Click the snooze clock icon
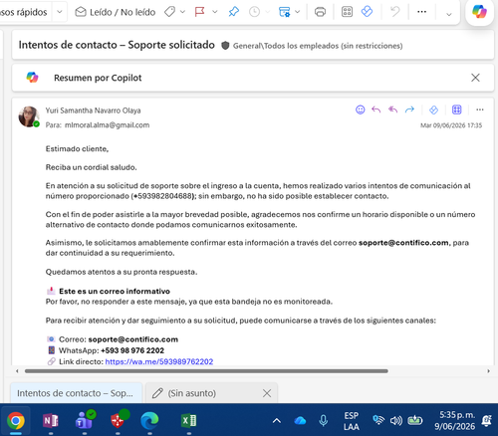The image size is (498, 436). click(x=254, y=12)
